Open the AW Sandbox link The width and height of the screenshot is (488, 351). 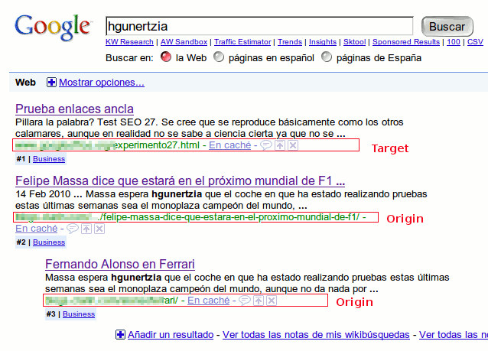click(x=184, y=42)
